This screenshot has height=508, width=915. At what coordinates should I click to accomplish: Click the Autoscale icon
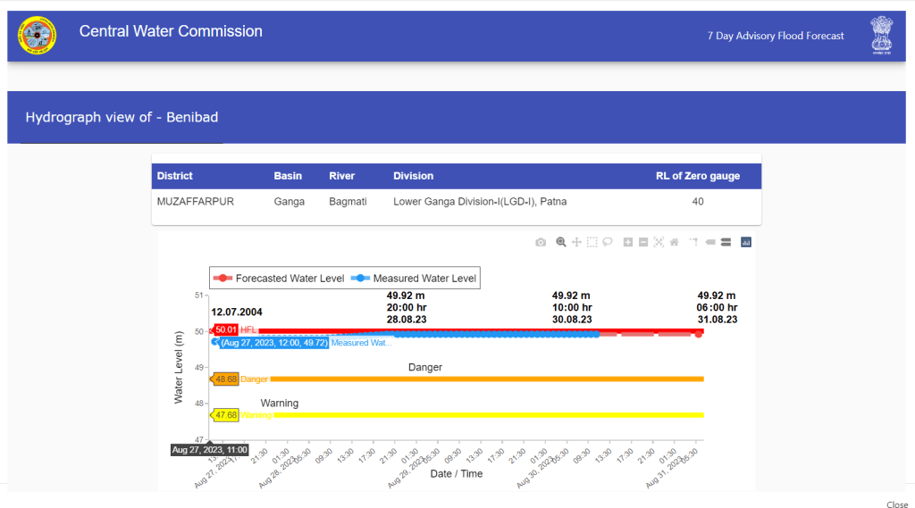tap(659, 242)
